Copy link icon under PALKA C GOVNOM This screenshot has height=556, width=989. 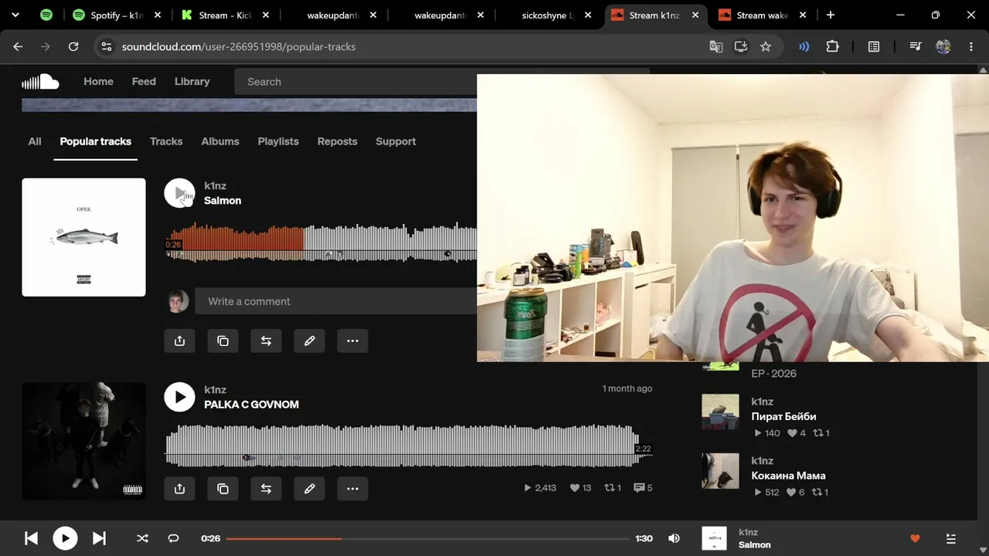point(223,488)
